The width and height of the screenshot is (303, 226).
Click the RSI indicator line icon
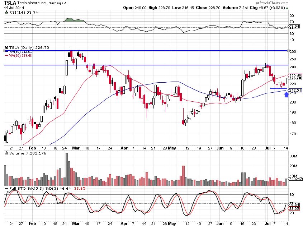(x=6, y=12)
